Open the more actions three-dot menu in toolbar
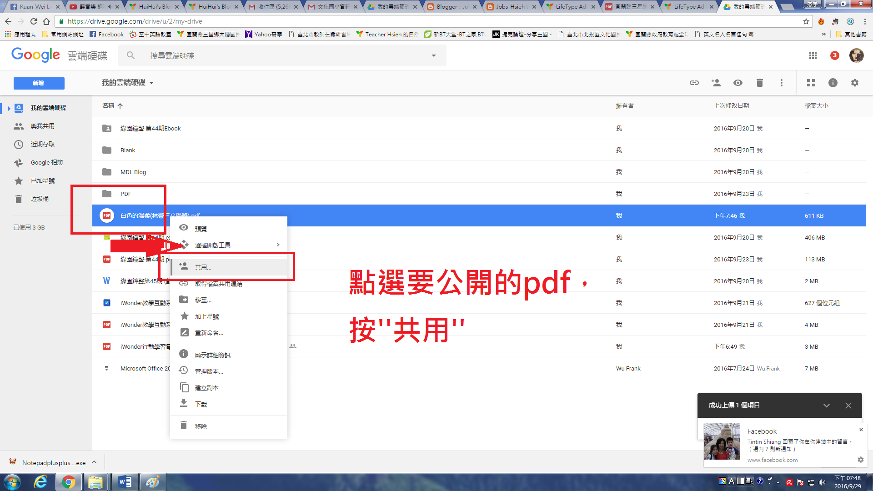 [781, 83]
